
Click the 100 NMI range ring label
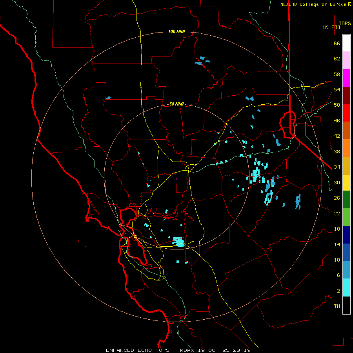[176, 31]
